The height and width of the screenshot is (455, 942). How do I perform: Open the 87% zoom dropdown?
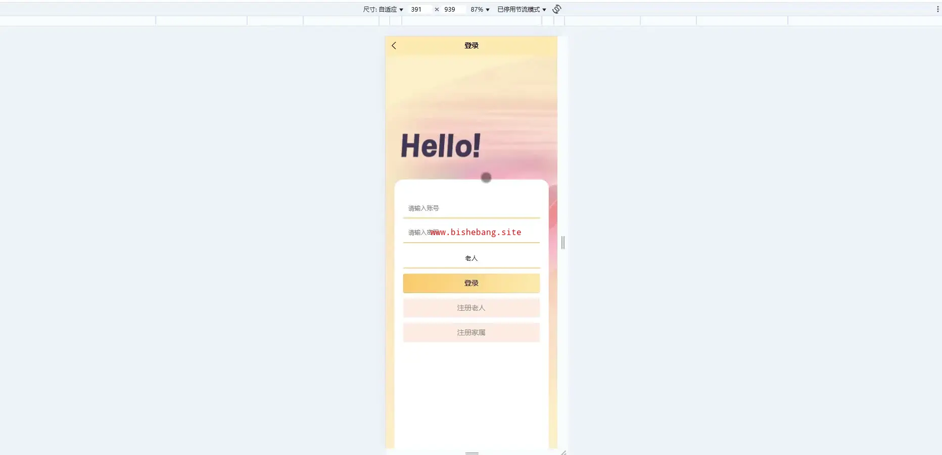point(480,10)
